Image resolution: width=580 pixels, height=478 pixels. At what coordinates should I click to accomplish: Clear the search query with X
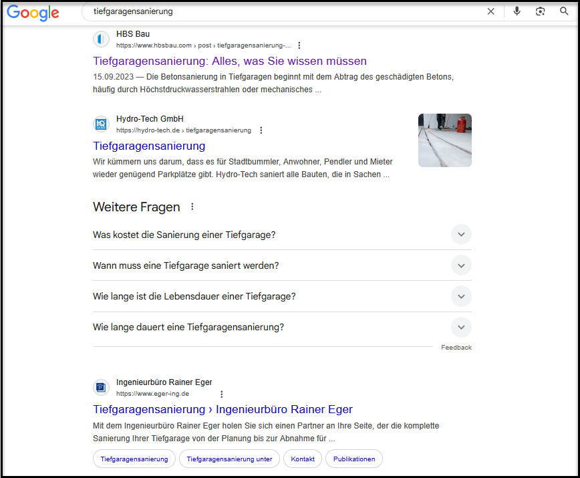(491, 11)
